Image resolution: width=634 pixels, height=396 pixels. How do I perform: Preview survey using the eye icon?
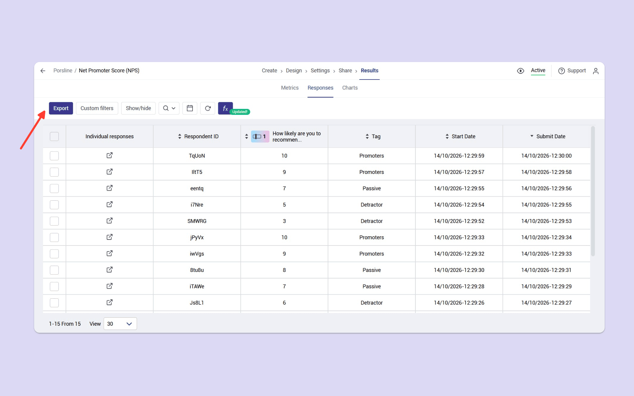click(520, 71)
